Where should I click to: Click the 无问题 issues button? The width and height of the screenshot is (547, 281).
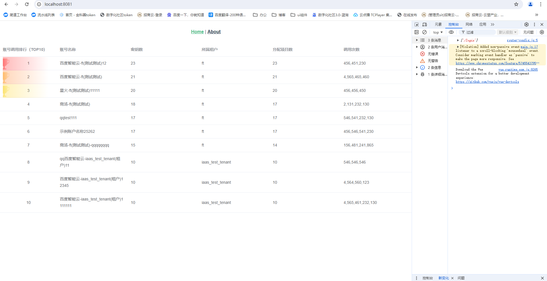pos(528,32)
